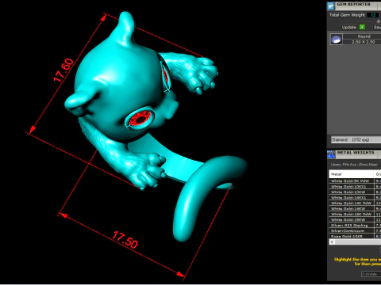Select the round gem thumbnail
381x285 pixels.
pyautogui.click(x=337, y=40)
